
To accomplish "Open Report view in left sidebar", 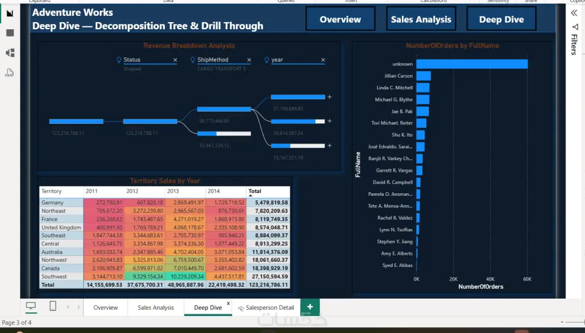I will pyautogui.click(x=10, y=13).
